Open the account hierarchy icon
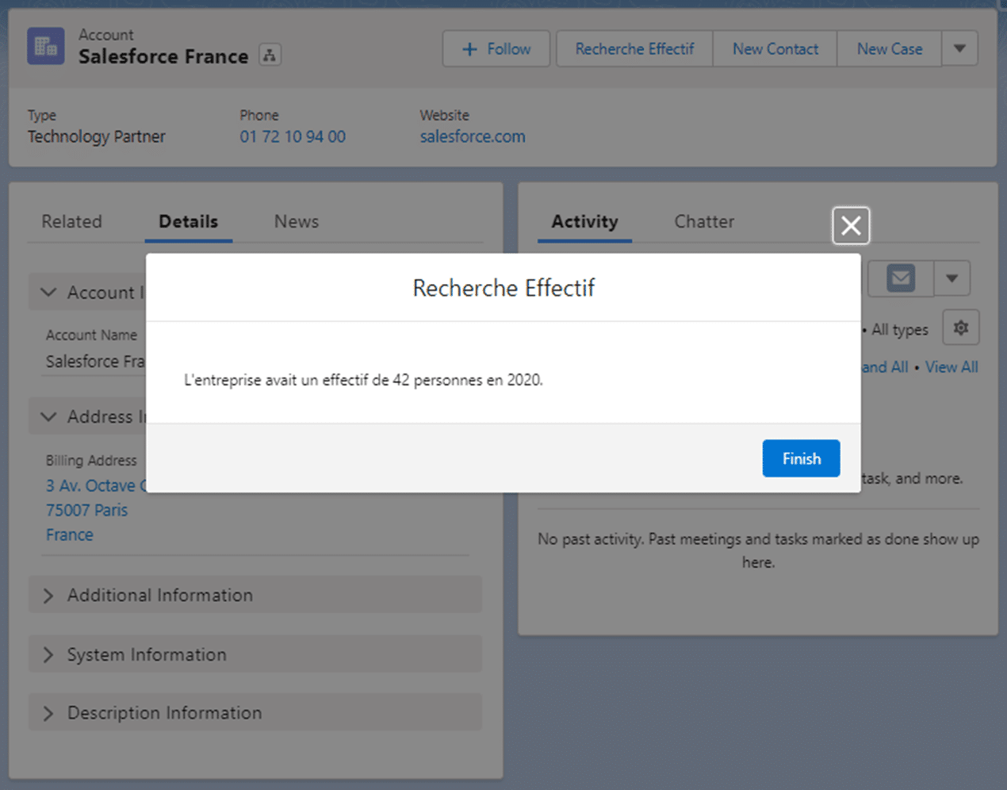The width and height of the screenshot is (1007, 790). [270, 56]
